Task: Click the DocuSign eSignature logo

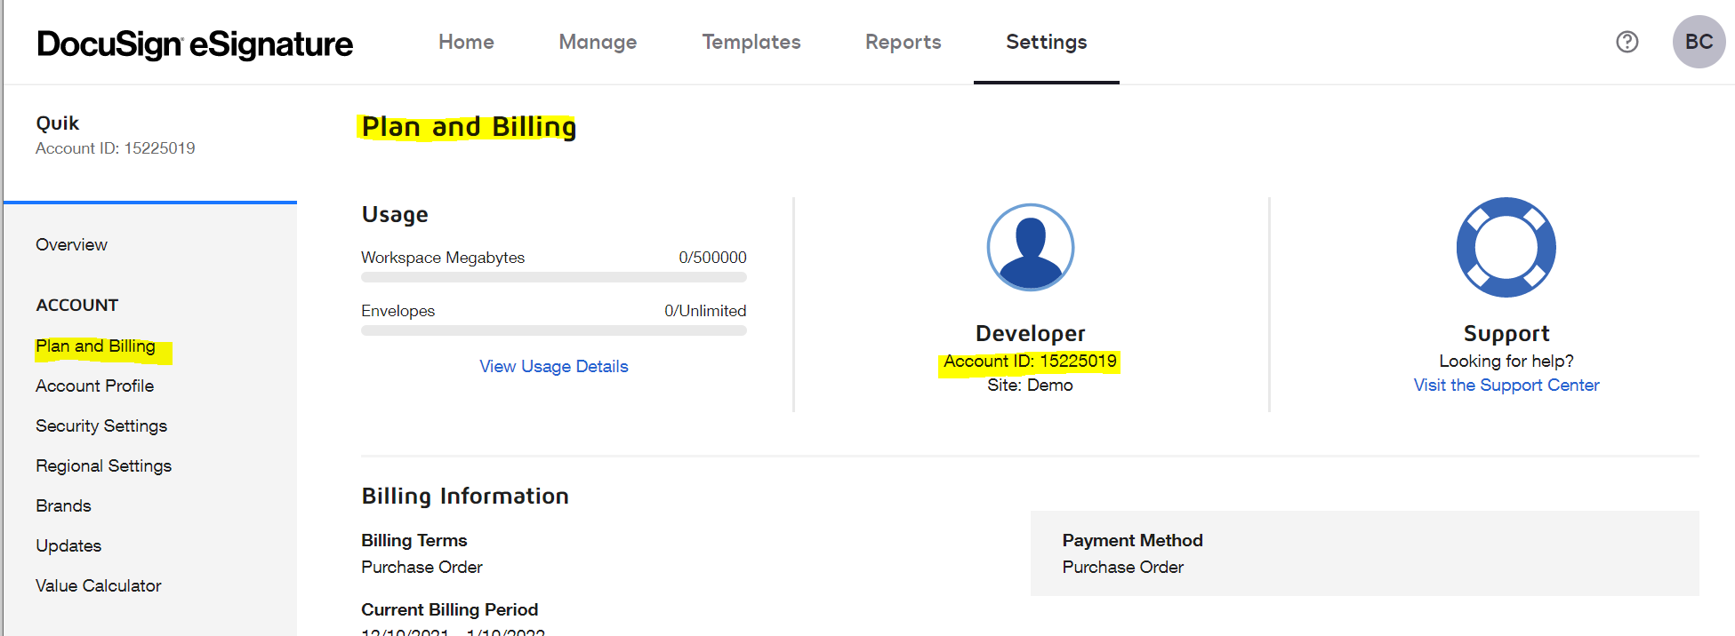Action: pos(195,44)
